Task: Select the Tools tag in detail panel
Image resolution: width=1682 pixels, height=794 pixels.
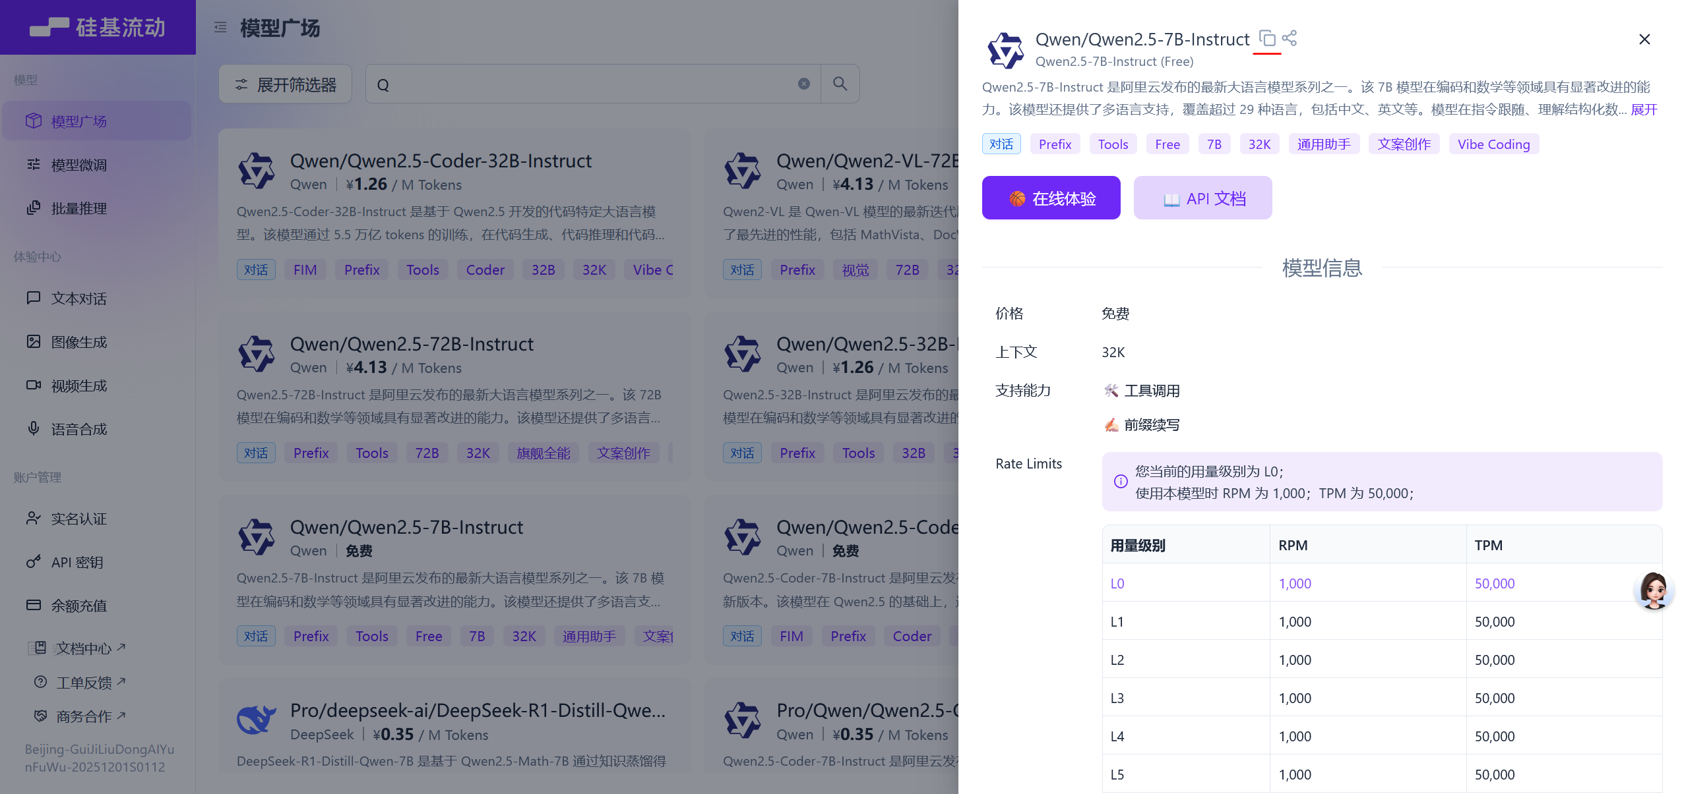Action: click(x=1113, y=144)
